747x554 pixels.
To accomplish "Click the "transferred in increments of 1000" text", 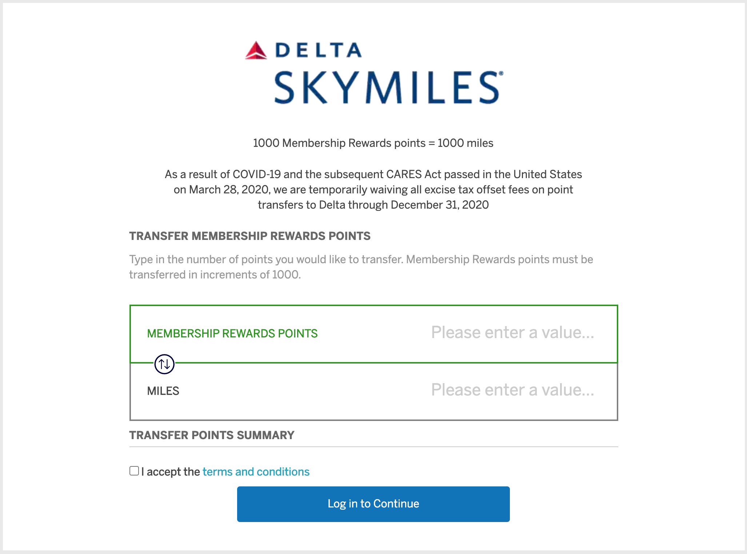I will (x=215, y=275).
